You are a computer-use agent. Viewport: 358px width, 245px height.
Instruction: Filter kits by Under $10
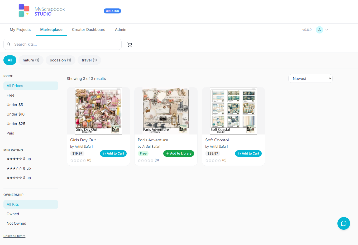(x=16, y=114)
